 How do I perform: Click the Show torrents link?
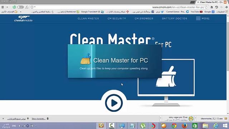[x=39, y=119]
